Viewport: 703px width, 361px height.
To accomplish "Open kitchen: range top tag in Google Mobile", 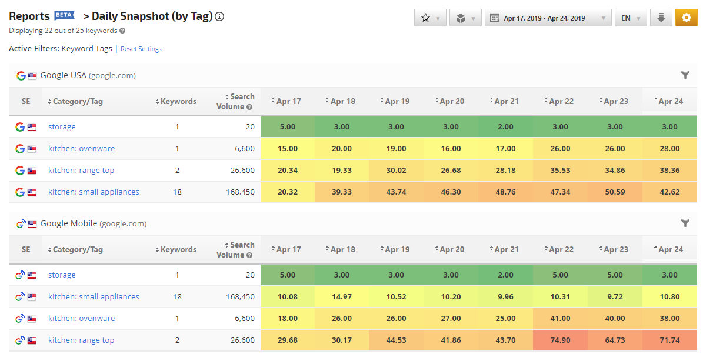I will tap(81, 340).
